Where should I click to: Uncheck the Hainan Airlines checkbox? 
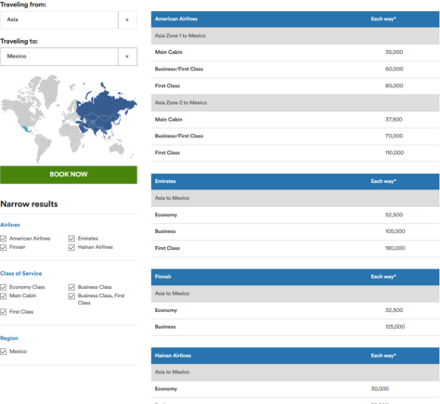click(71, 247)
